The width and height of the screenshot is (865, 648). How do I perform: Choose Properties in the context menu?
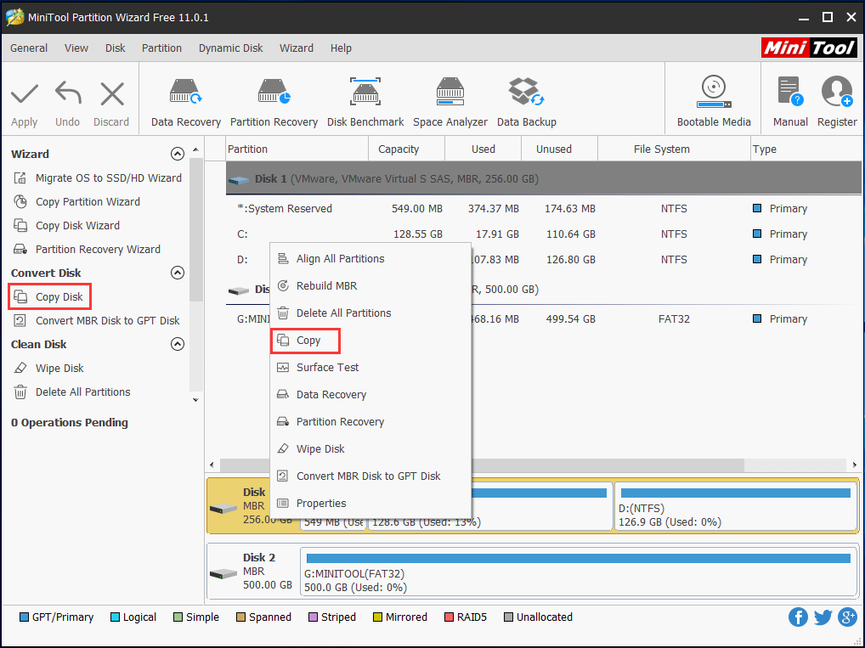point(370,503)
